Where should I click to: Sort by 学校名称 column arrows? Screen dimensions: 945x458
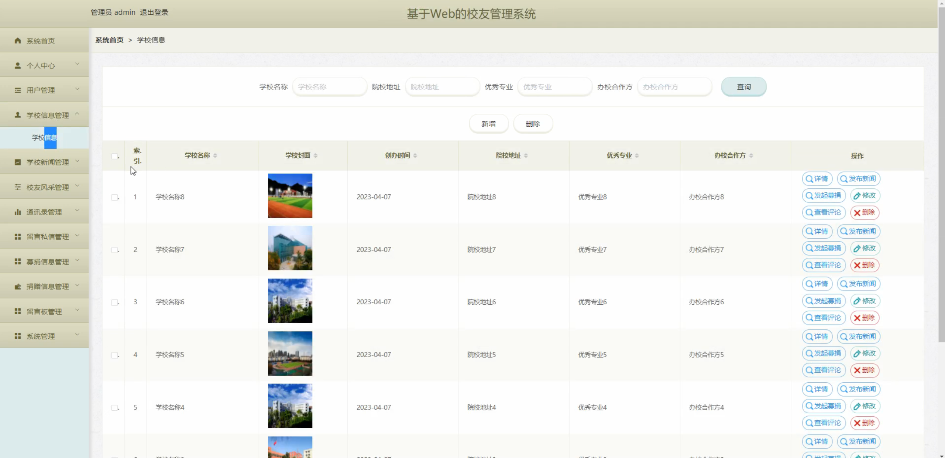tap(215, 155)
